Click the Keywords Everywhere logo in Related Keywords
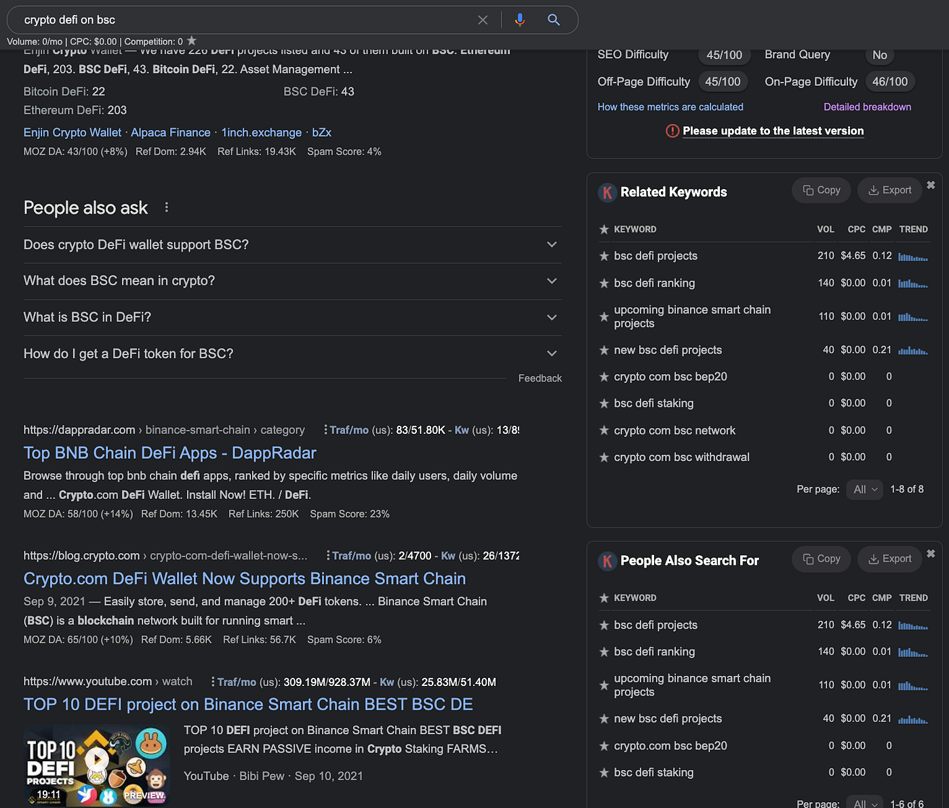This screenshot has width=949, height=808. click(x=607, y=193)
